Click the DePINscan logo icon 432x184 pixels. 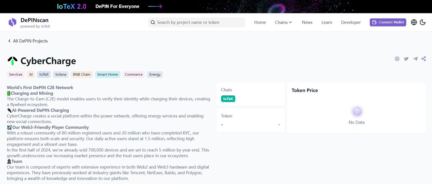click(12, 22)
